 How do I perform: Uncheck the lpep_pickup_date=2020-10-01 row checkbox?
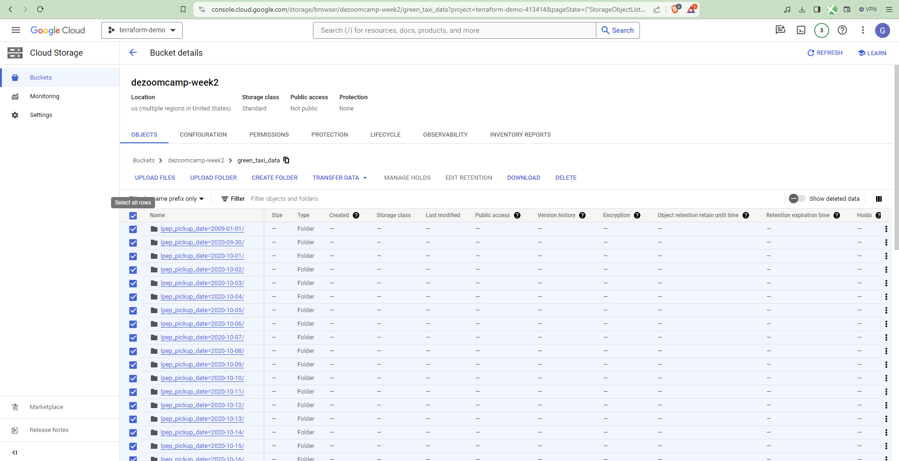133,256
